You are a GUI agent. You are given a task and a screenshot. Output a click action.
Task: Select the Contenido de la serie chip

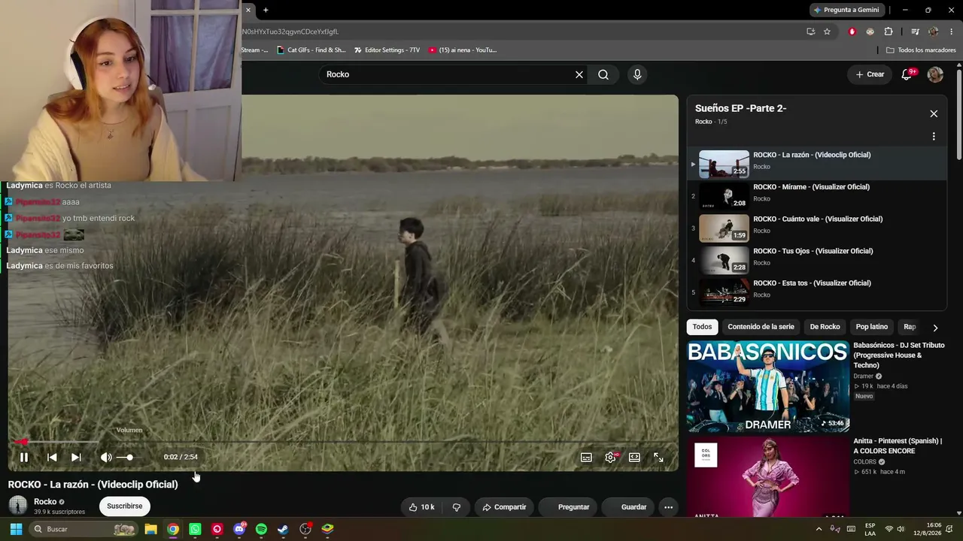click(x=761, y=327)
